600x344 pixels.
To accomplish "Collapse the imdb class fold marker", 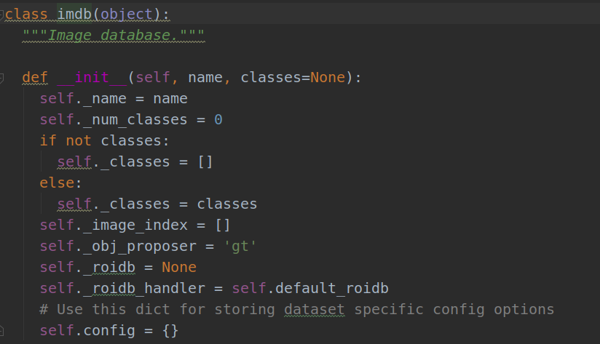I will [2, 14].
